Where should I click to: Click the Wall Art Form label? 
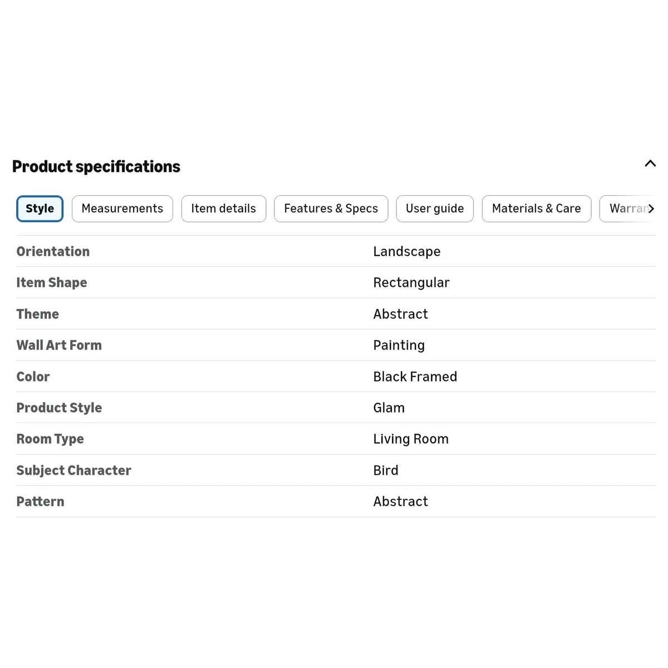coord(59,345)
